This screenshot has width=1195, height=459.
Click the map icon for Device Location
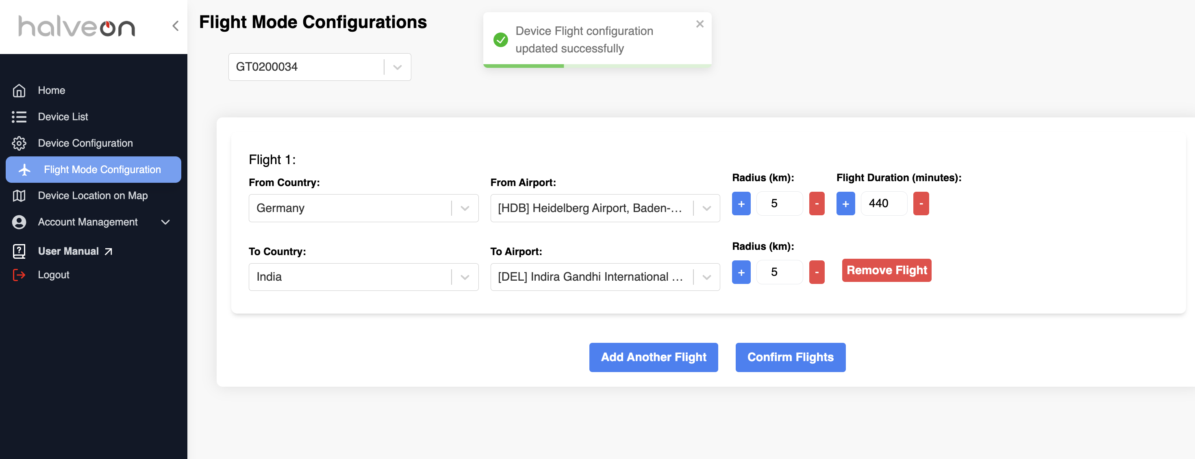coord(19,196)
